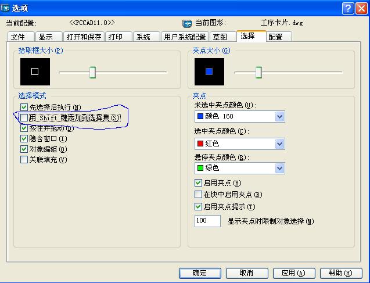Click the 拾取框大小 slider handle
This screenshot has height=283, width=370.
pyautogui.click(x=92, y=72)
